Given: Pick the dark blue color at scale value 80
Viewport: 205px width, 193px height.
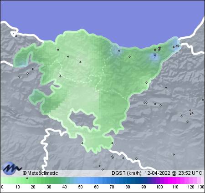Looking at the screenshot, I should tap(128, 181).
